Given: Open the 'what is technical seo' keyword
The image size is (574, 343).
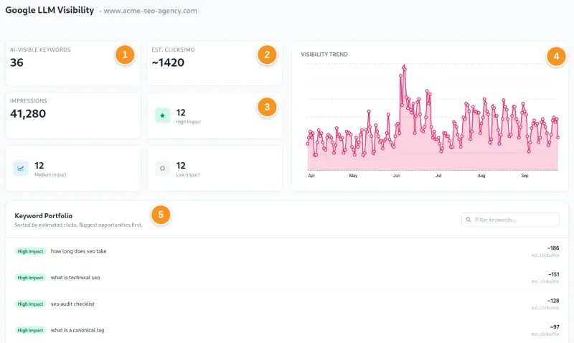Looking at the screenshot, I should [x=75, y=278].
